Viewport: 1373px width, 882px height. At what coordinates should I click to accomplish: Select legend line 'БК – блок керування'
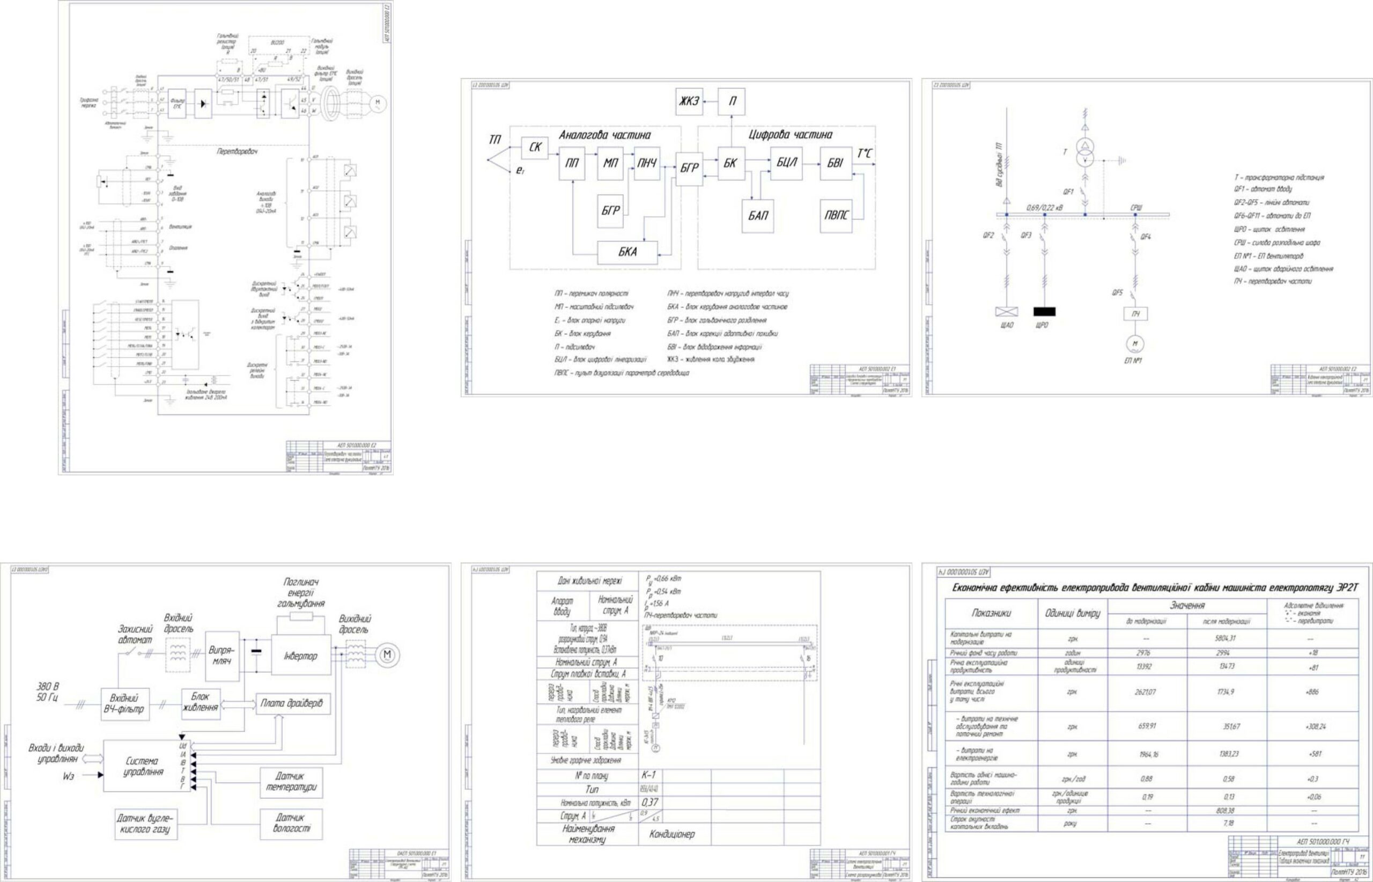point(582,333)
